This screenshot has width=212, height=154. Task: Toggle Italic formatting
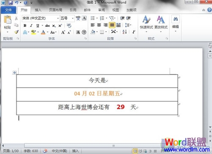coord(31,25)
